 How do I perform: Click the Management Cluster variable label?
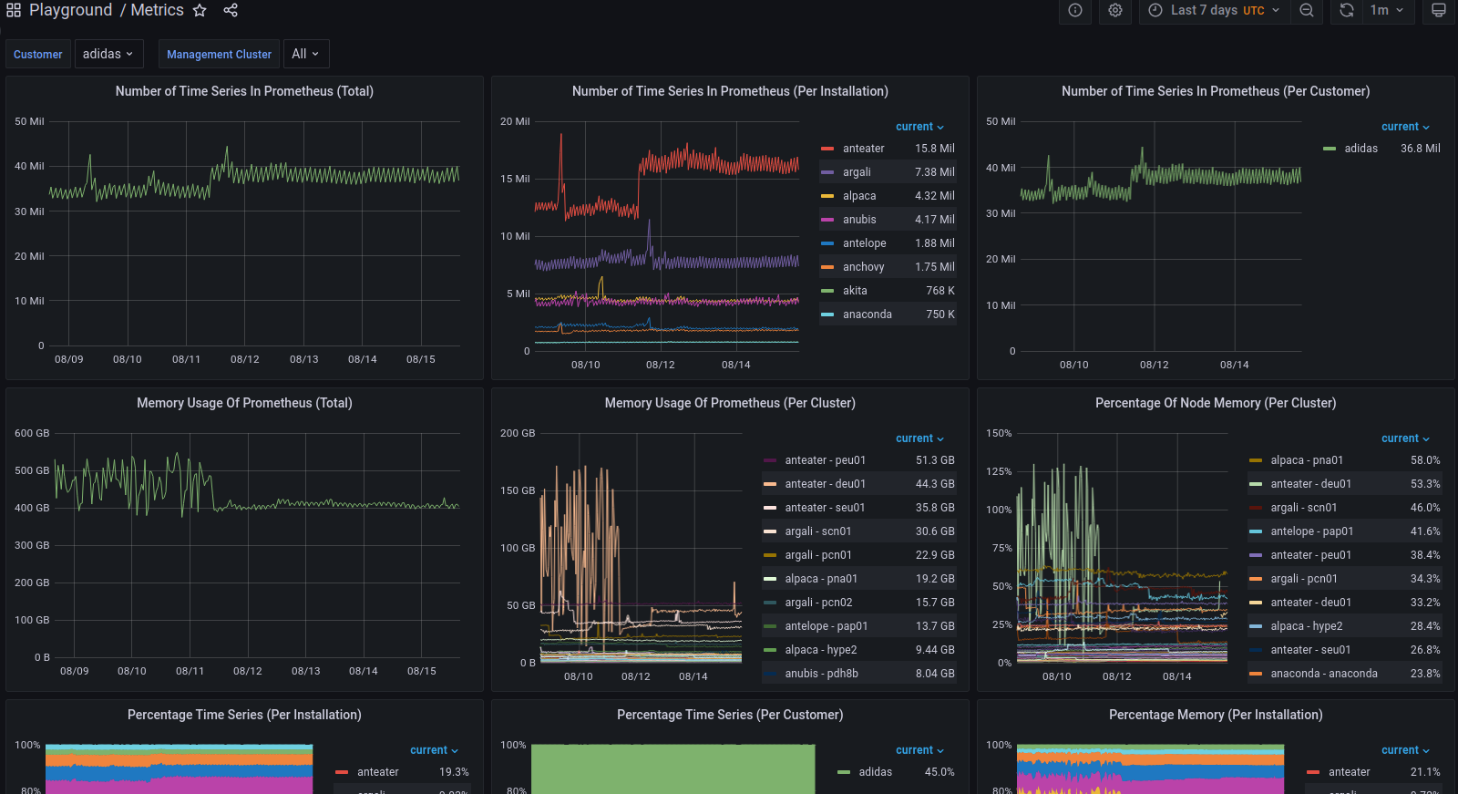tap(219, 54)
